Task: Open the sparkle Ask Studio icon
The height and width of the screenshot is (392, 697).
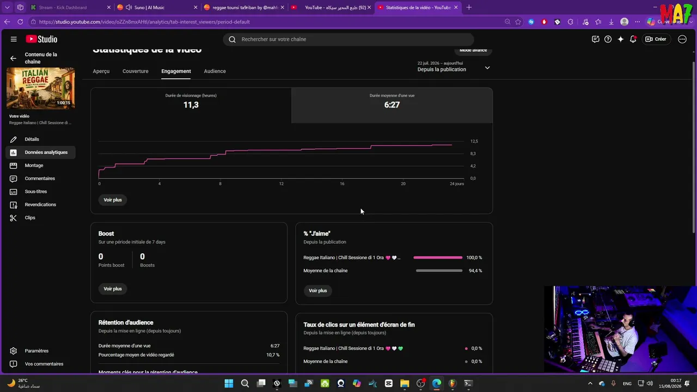Action: tap(620, 39)
